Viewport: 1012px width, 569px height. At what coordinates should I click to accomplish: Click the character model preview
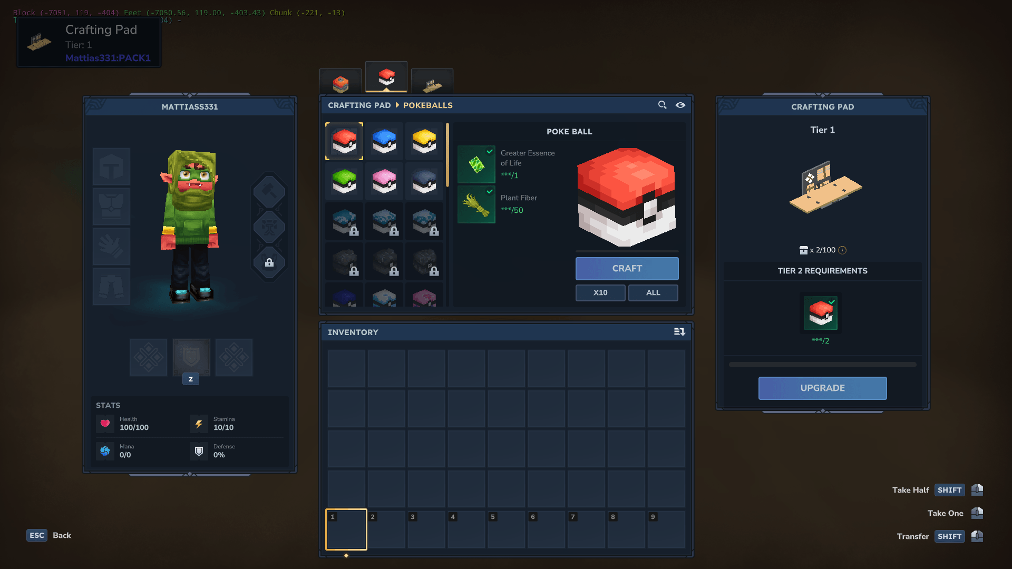click(x=190, y=227)
